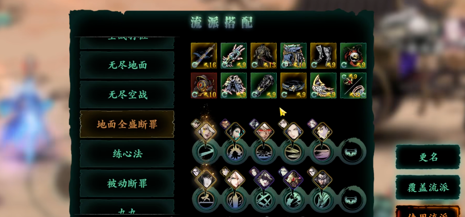
Task: Open the dark robe armor slot level 13
Action: tap(263, 55)
